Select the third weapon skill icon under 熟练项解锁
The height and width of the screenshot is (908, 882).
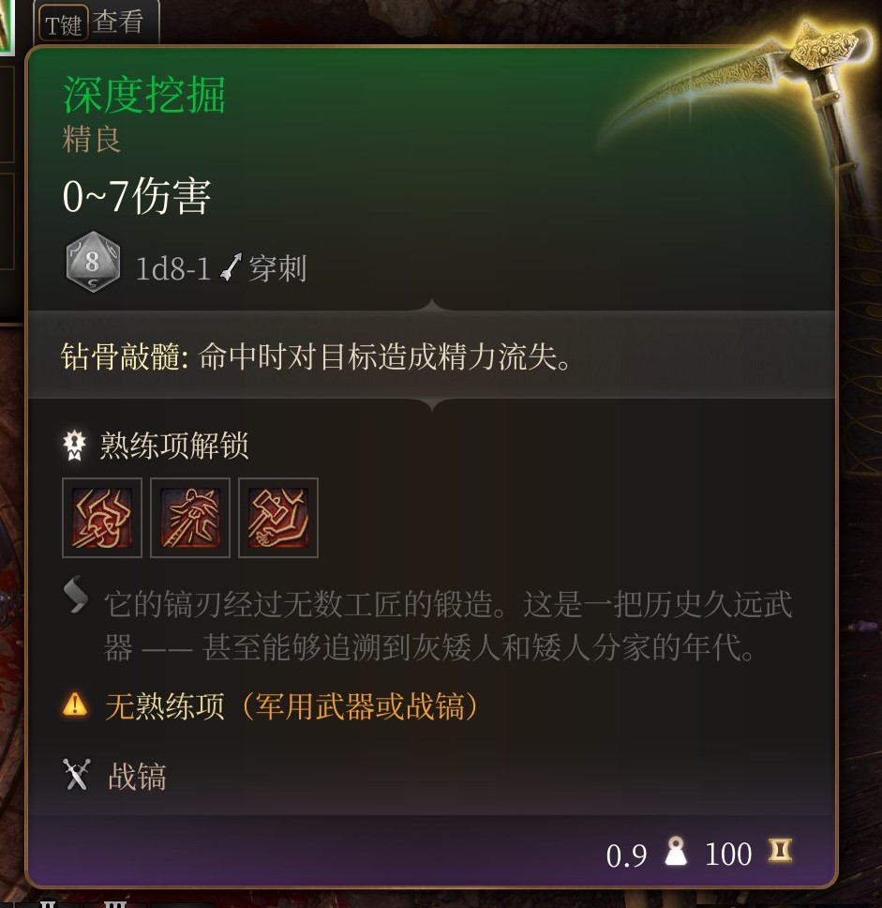[277, 518]
